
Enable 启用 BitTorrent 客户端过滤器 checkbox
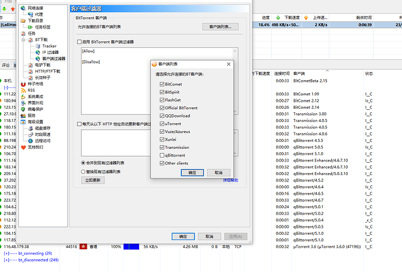(79, 42)
